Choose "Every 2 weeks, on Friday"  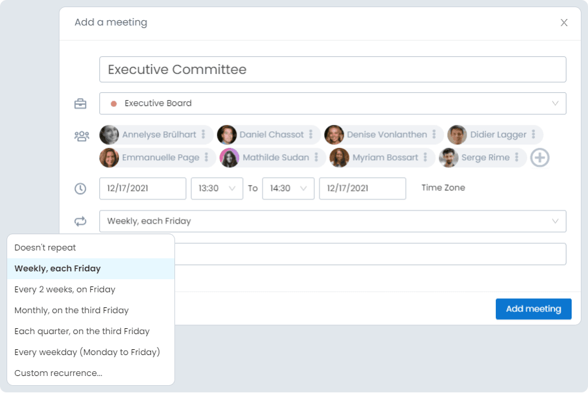[x=65, y=290]
